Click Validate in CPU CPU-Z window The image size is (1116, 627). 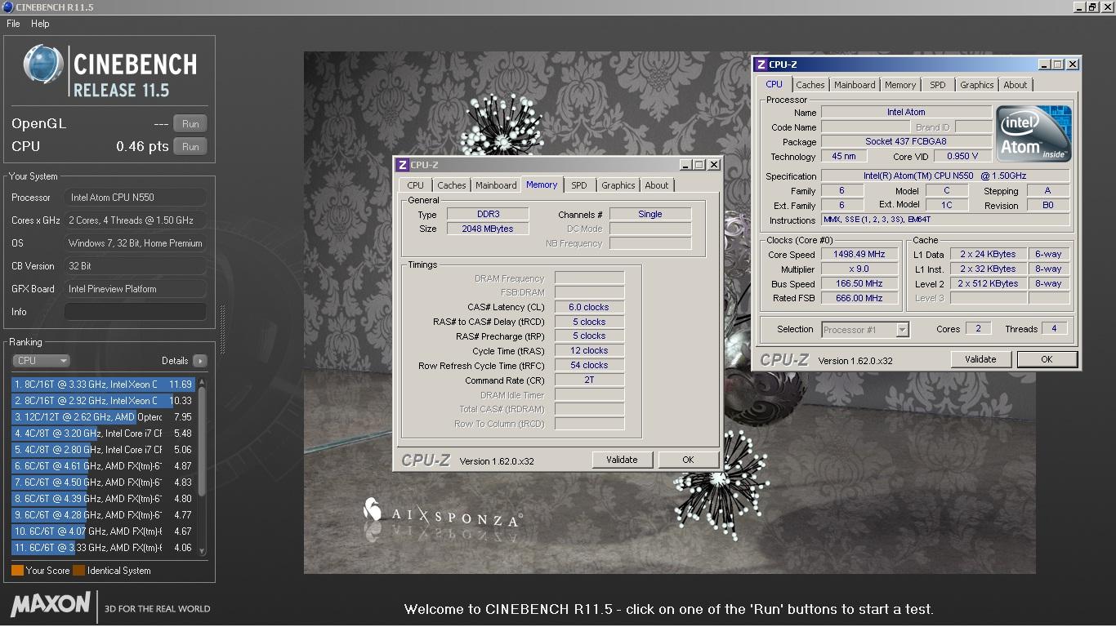pyautogui.click(x=980, y=359)
